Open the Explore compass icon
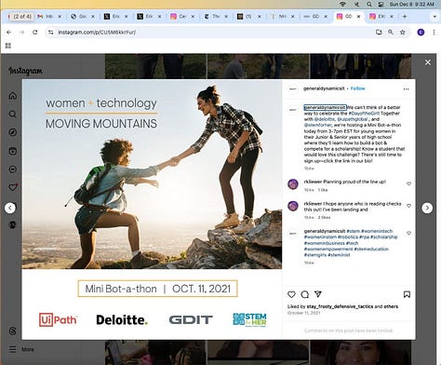This screenshot has height=365, width=441. pyautogui.click(x=13, y=132)
